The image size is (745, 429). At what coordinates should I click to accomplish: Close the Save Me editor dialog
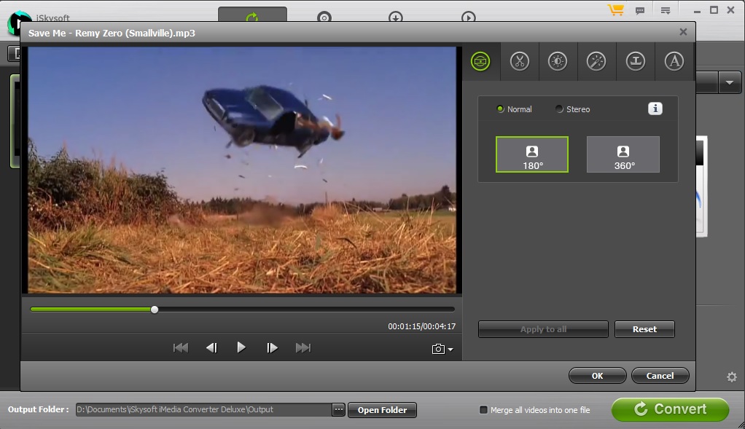coord(683,32)
